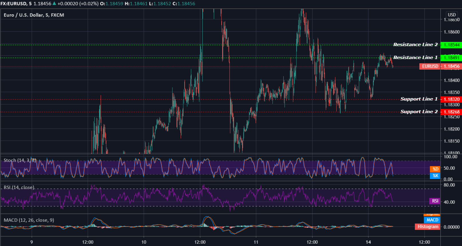Click the 9 date marker on time axis
Viewport: 462px width, 246px height.
pos(31,242)
